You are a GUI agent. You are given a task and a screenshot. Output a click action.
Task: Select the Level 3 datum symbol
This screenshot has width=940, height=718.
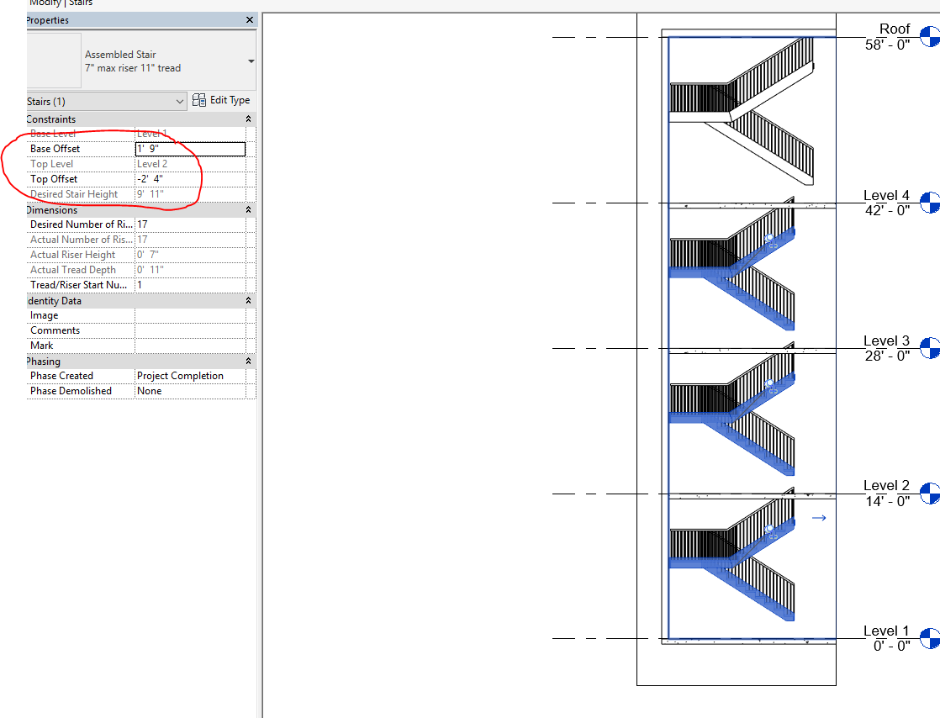click(928, 347)
